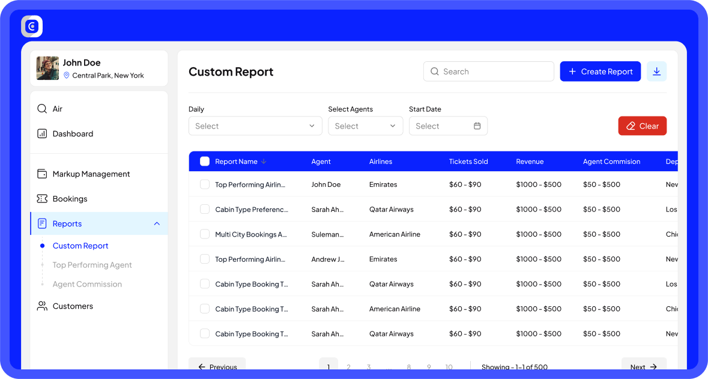Image resolution: width=708 pixels, height=379 pixels.
Task: Switch to Top Performing Agent report
Action: (x=92, y=265)
